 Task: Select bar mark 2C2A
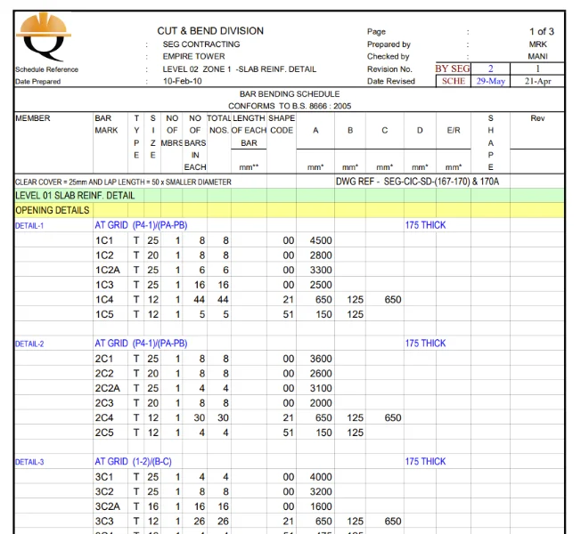point(108,388)
